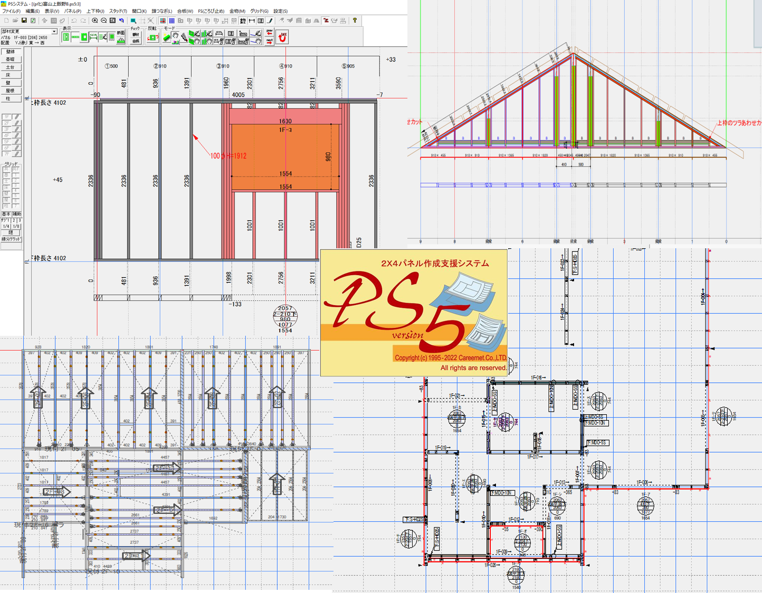
Task: Click the zoom in magnifier icon
Action: coord(94,21)
